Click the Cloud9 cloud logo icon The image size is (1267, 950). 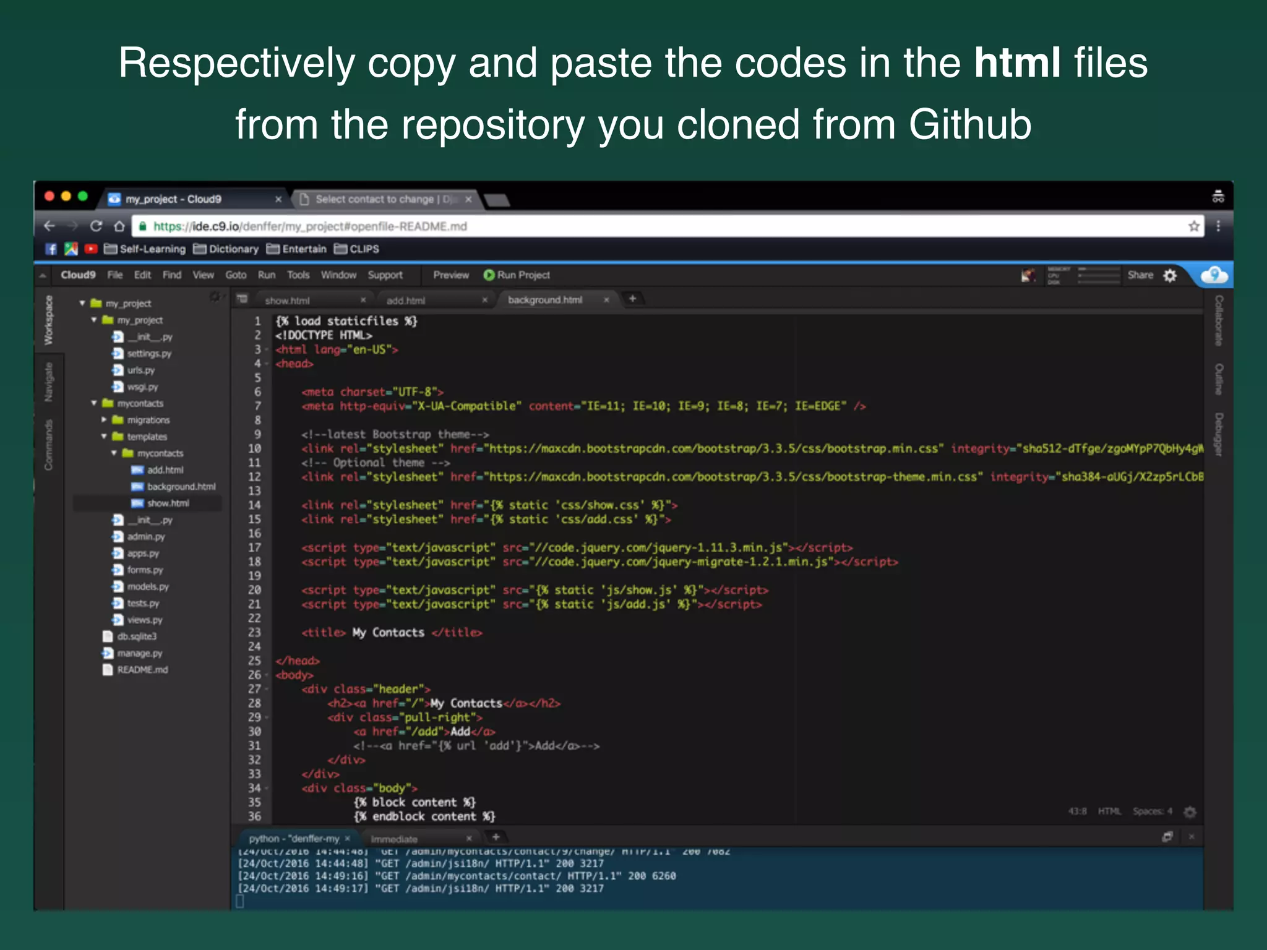tap(1214, 275)
